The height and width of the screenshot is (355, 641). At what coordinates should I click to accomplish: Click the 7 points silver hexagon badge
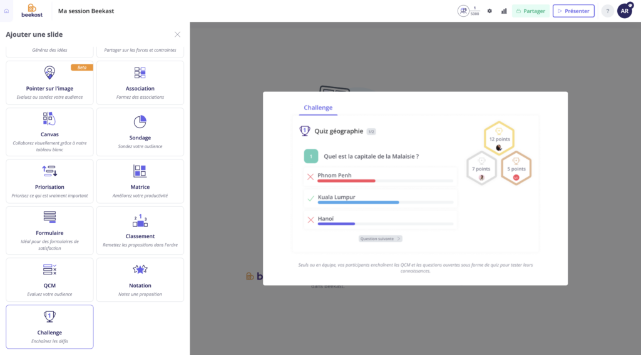pos(481,168)
